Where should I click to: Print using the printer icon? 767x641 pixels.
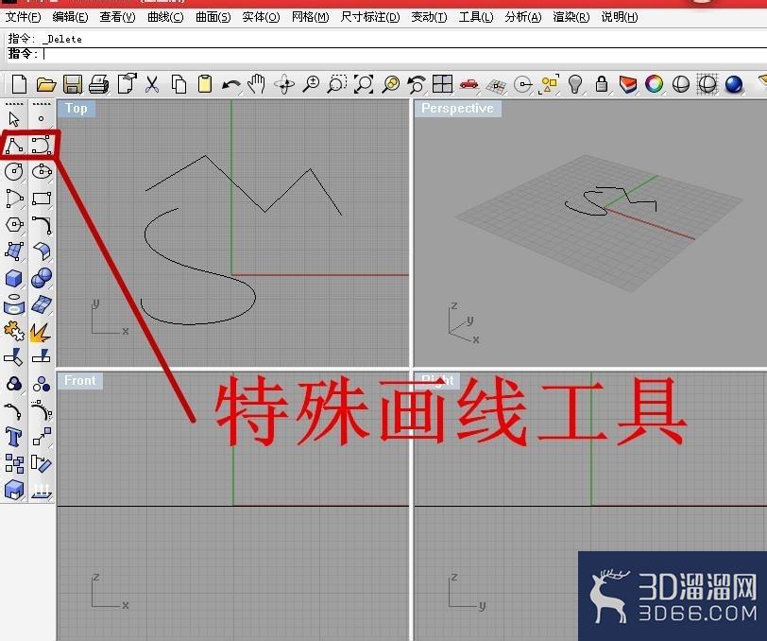pos(99,84)
